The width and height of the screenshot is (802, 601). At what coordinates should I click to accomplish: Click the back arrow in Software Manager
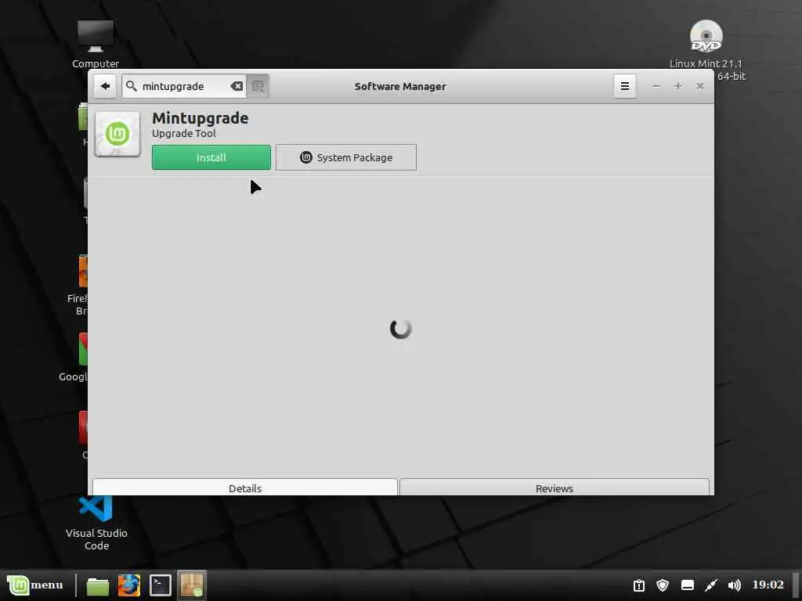pos(106,86)
